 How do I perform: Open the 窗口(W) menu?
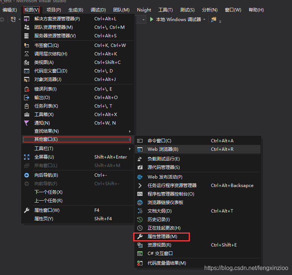[233, 10]
